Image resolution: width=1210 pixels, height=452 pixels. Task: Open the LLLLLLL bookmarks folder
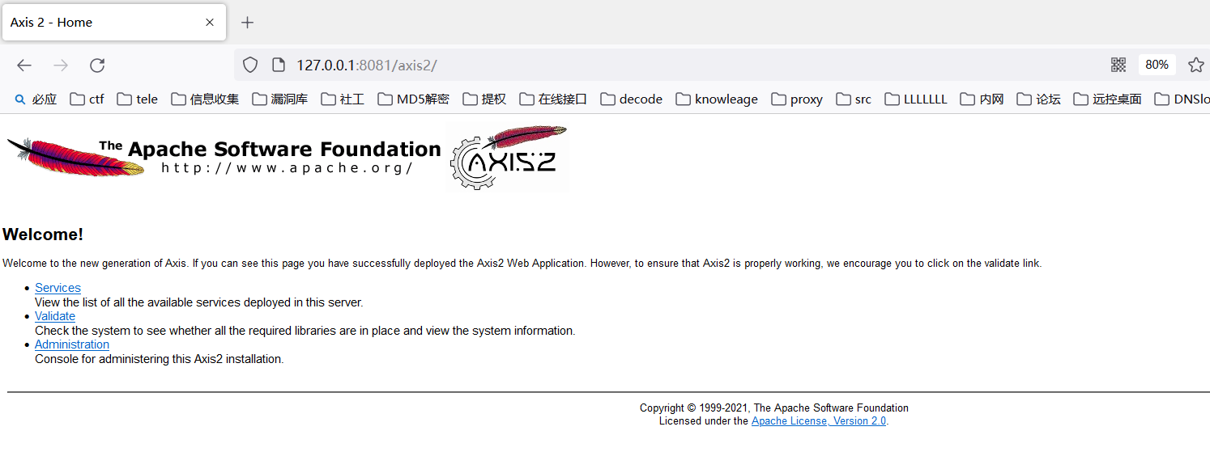[x=916, y=99]
